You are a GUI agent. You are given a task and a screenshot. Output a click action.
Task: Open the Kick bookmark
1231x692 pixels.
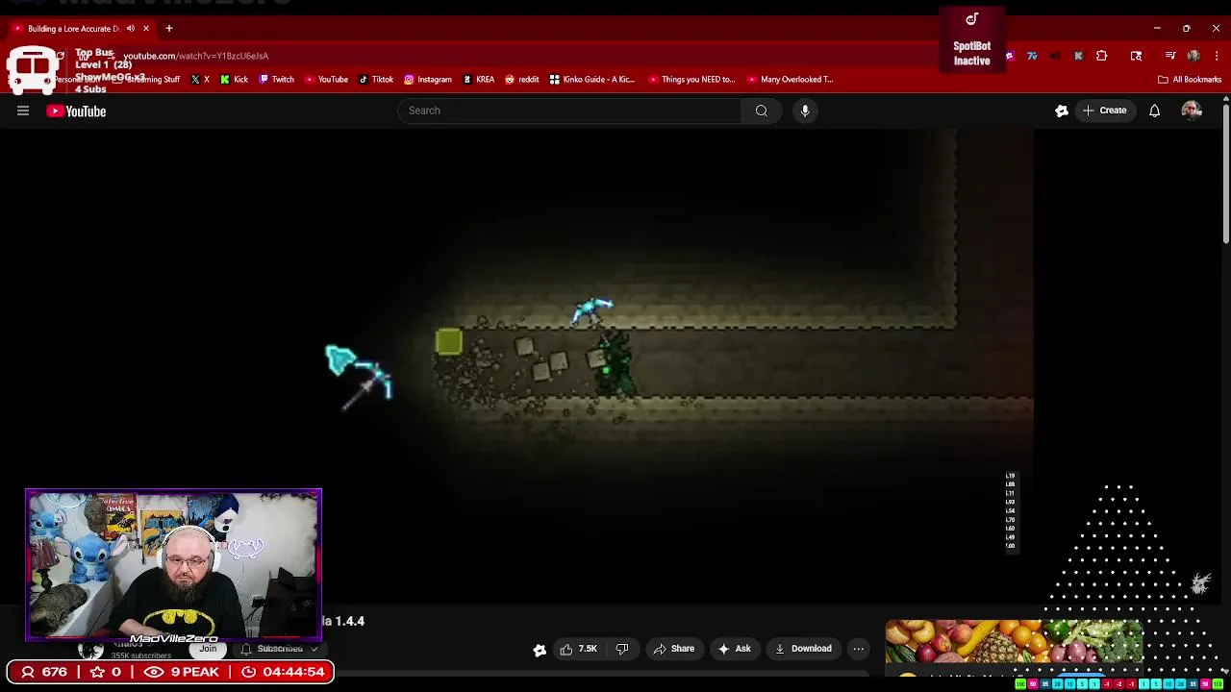click(234, 80)
